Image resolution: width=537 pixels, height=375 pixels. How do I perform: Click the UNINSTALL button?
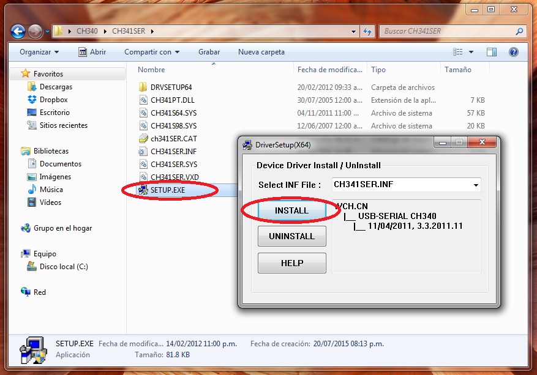291,236
